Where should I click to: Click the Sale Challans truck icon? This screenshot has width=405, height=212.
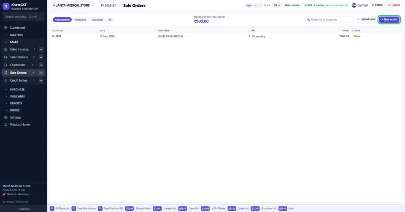click(5, 57)
